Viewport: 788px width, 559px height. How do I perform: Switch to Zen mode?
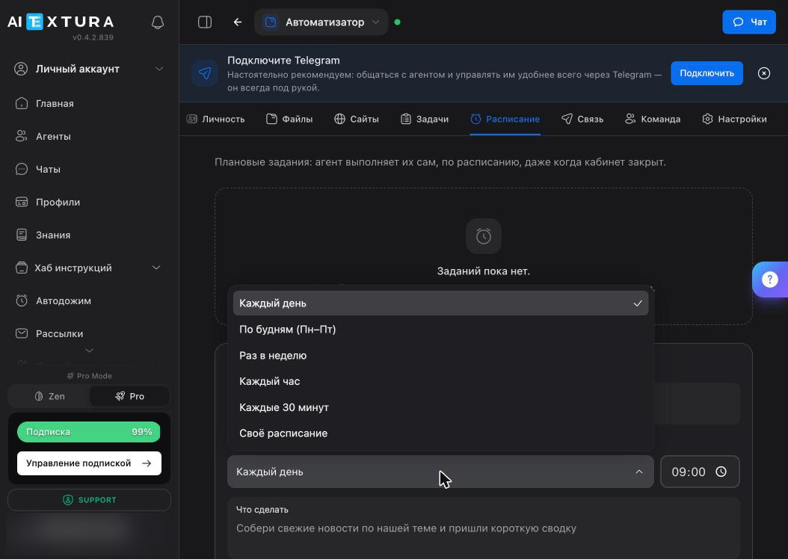coord(49,396)
